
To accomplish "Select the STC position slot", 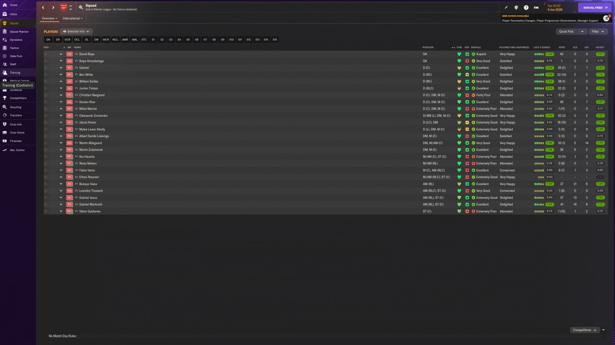I will 144,40.
